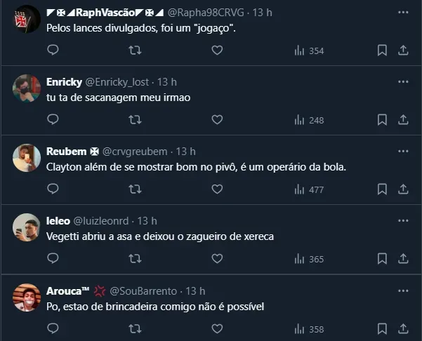Reply to Arouca's tweet
Viewport: 422px width, 341px height.
coord(53,329)
